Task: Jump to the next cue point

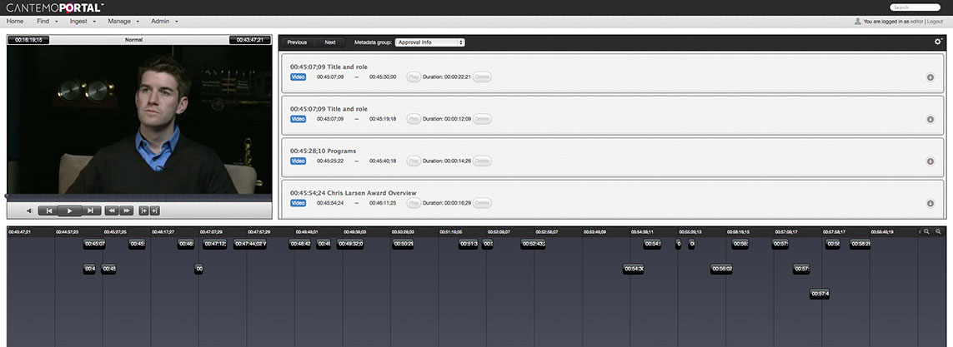Action: [x=91, y=211]
